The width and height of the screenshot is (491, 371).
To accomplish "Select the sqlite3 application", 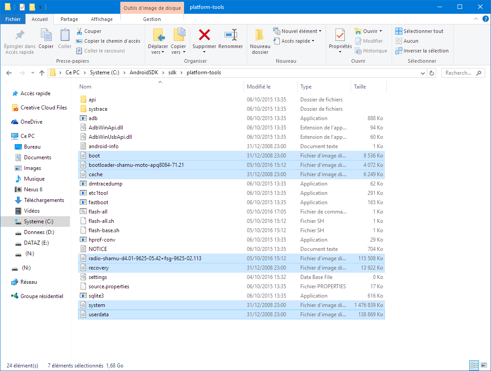I will point(231,296).
